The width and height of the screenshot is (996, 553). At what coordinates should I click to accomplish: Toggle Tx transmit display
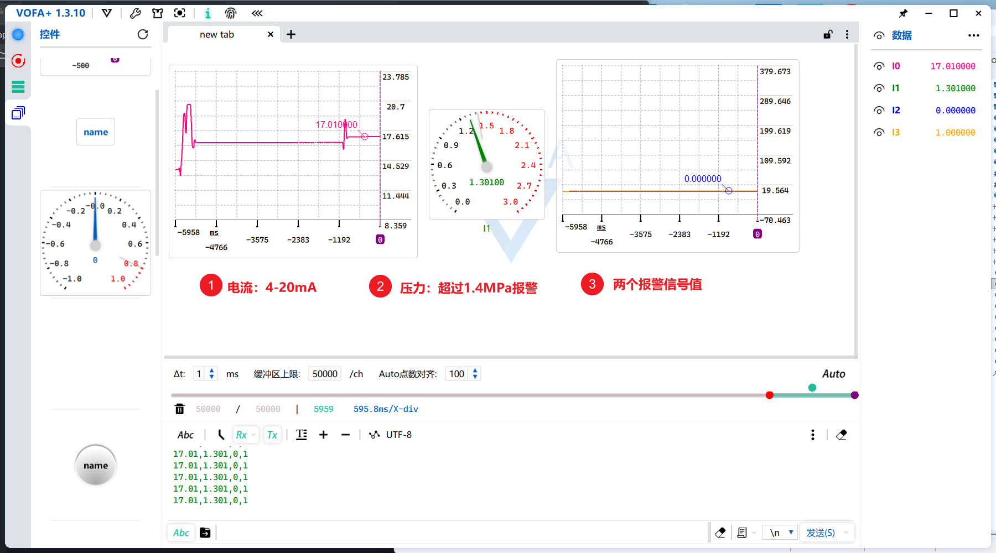(x=272, y=435)
